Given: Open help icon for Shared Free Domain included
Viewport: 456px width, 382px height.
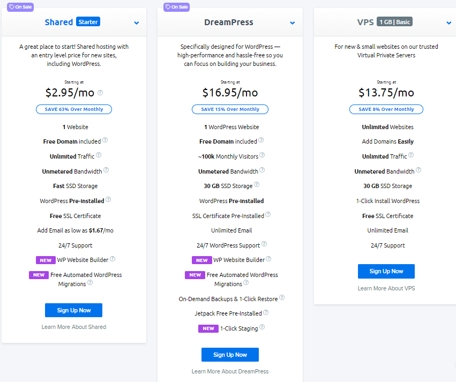Looking at the screenshot, I should [105, 140].
